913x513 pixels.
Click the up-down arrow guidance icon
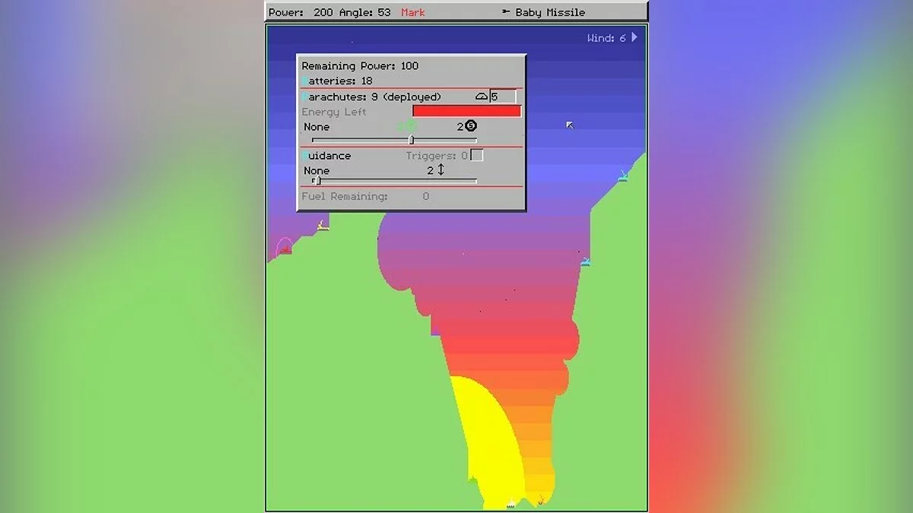(441, 170)
